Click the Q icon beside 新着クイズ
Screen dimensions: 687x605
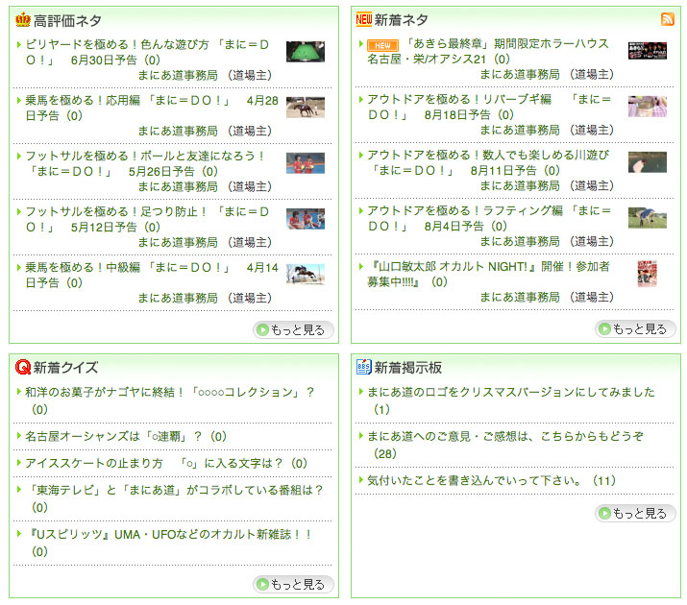click(23, 367)
